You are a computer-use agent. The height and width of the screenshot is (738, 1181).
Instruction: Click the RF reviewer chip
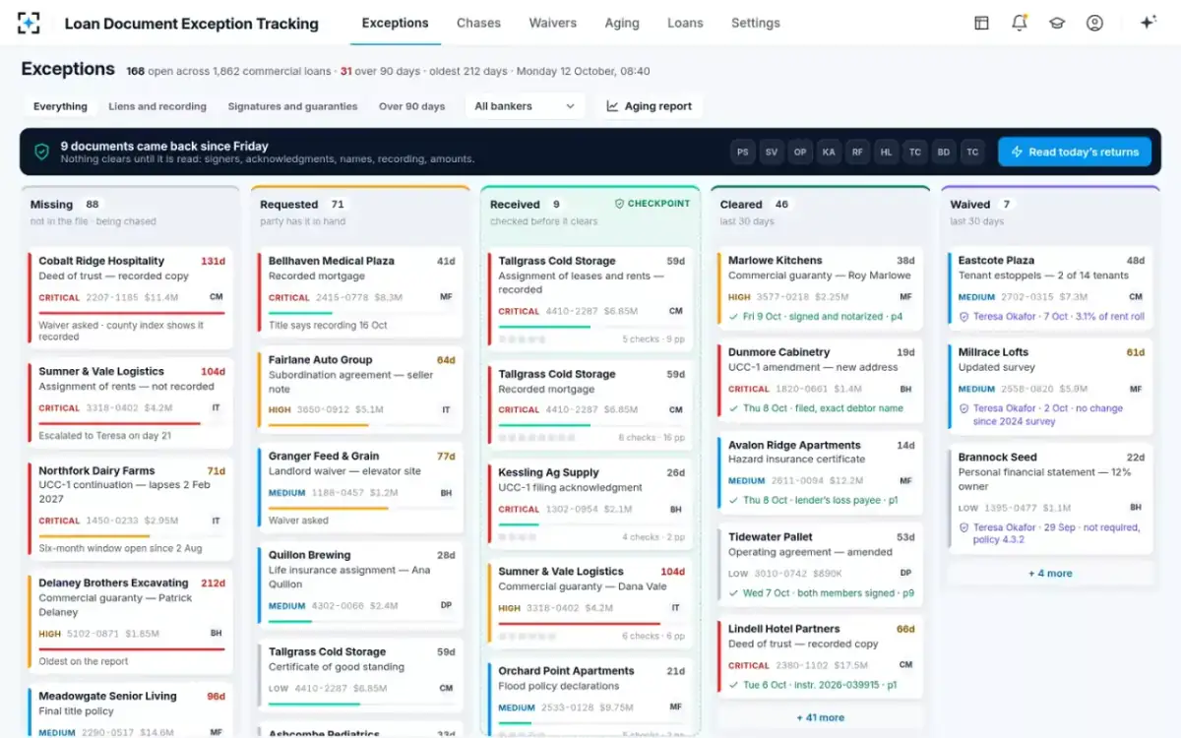pos(858,152)
